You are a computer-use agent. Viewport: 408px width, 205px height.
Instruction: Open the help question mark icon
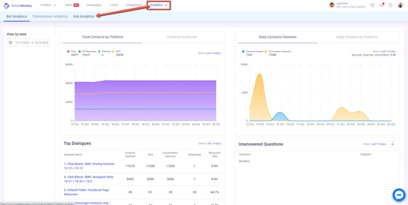pos(390,5)
